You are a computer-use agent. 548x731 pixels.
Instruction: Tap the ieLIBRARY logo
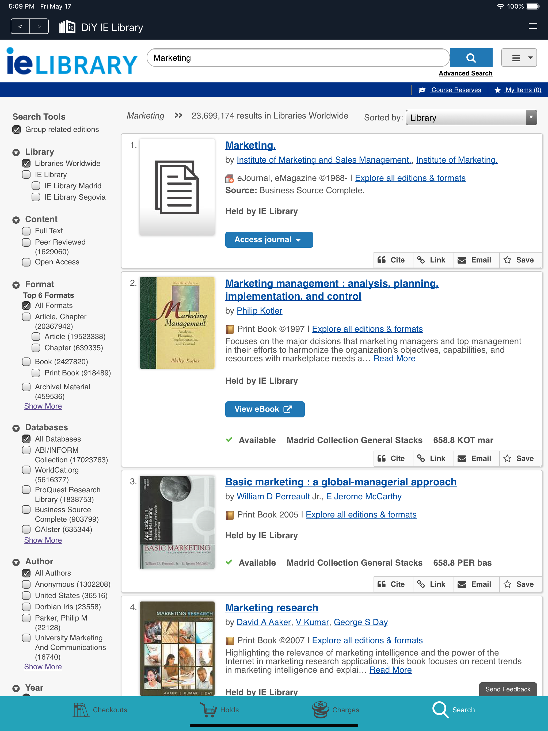[72, 61]
